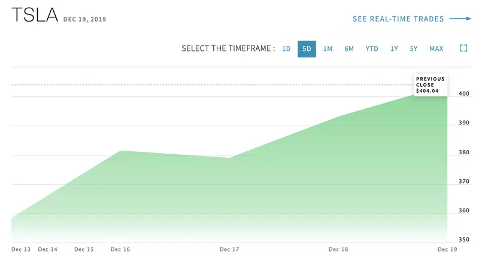The width and height of the screenshot is (479, 269).
Task: Select the 5D timeframe
Action: [307, 49]
